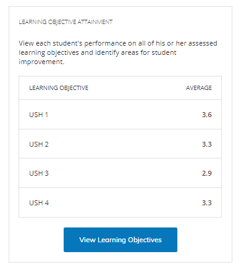Click the USH 2 label text
The image size is (241, 270).
(39, 144)
